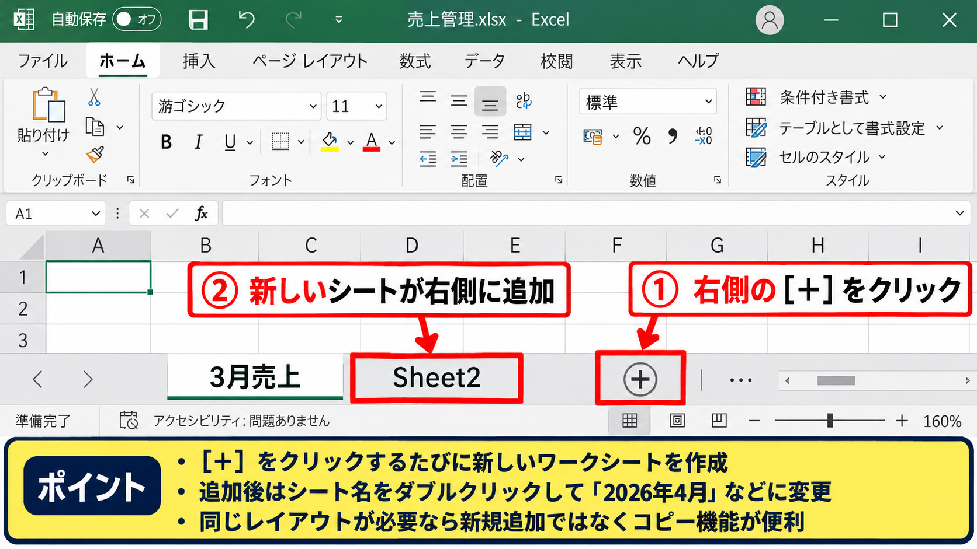Apply the yellow fill color
977x549 pixels.
pyautogui.click(x=330, y=142)
